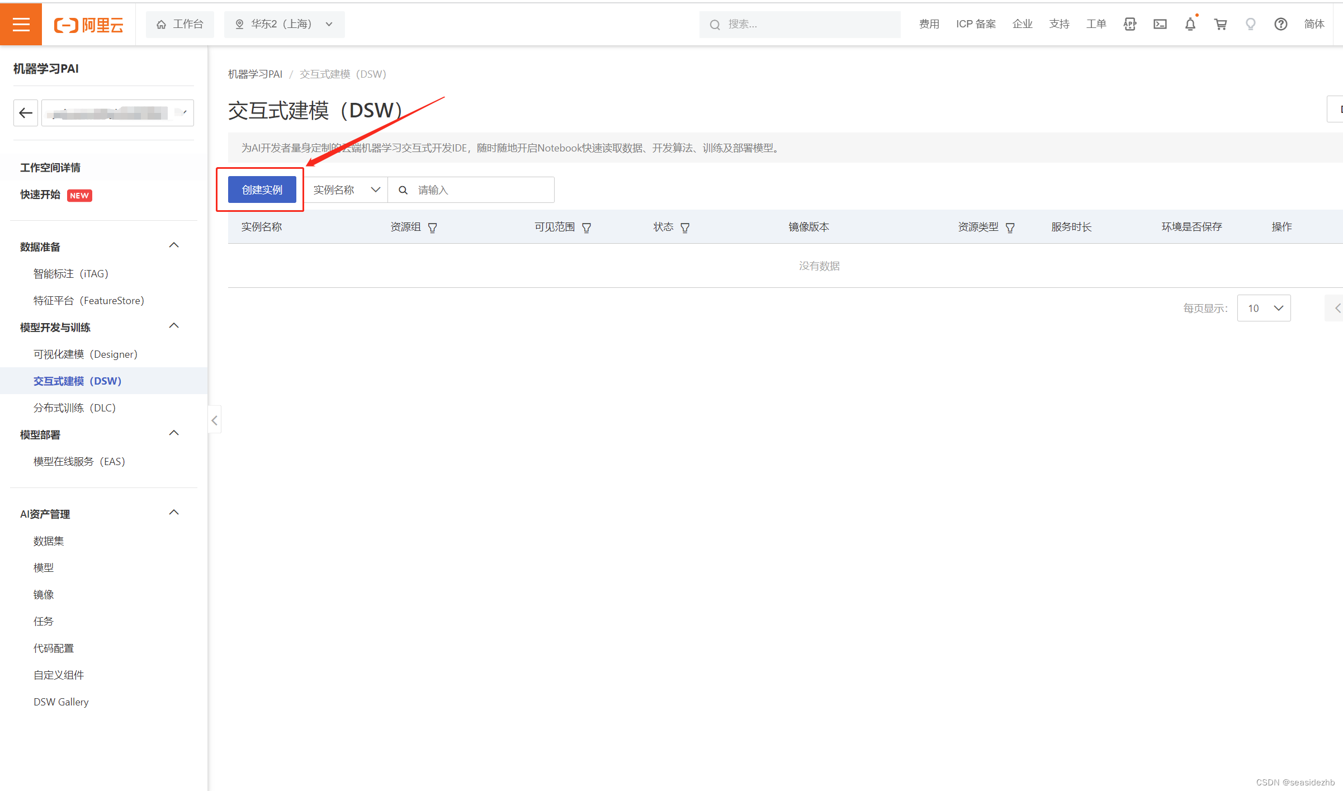Select 可视化建模（Designer）in the sidebar
1343x791 pixels.
[85, 354]
